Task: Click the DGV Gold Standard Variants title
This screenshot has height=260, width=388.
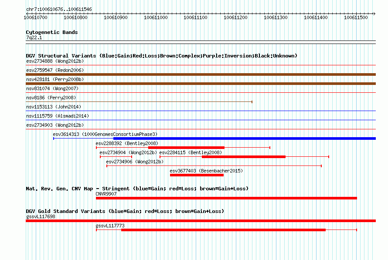Action: [125, 211]
